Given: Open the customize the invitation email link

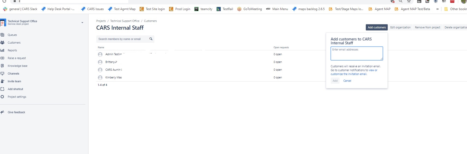Looking at the screenshot, I should [349, 74].
